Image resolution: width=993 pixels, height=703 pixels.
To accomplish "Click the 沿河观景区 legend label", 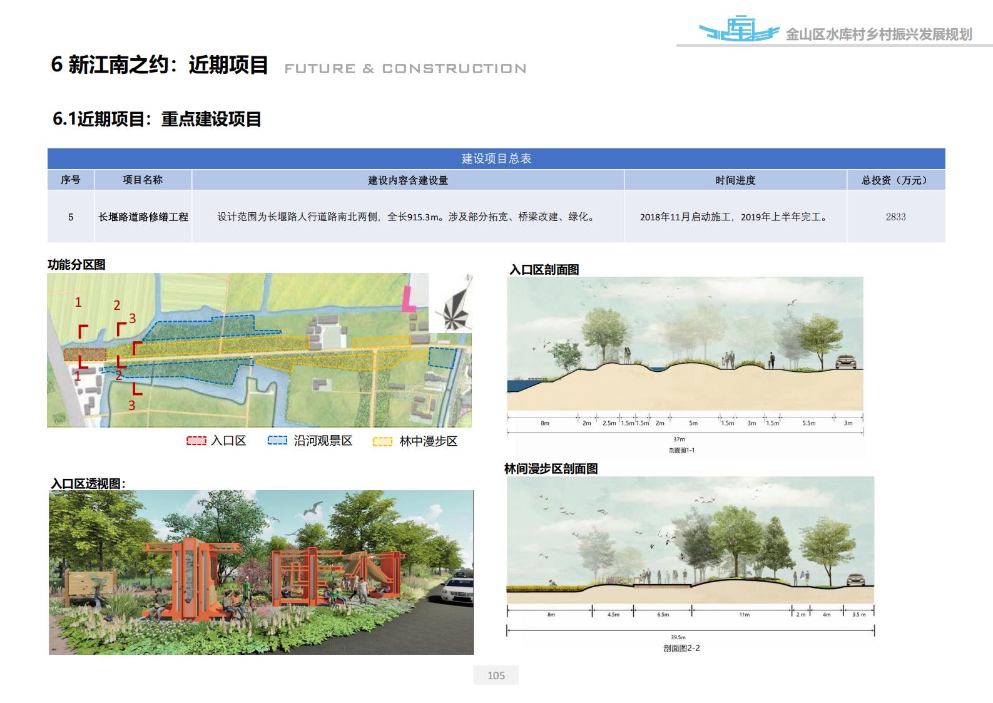I will 323,441.
